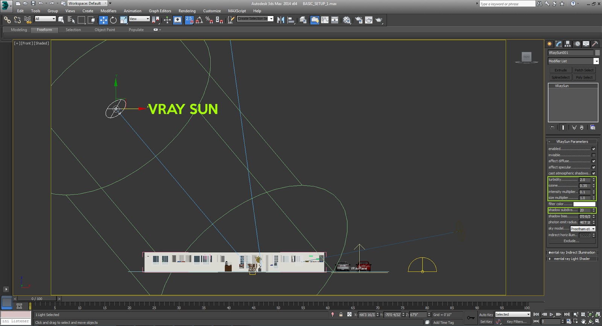Toggle the Selection Lock padlock
Viewport: 602px width, 326px height.
(x=341, y=315)
